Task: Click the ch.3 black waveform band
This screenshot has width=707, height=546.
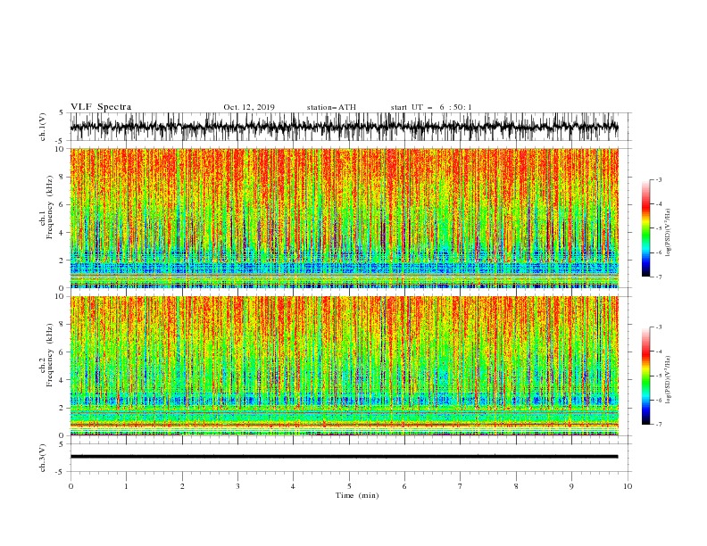Action: 344,457
